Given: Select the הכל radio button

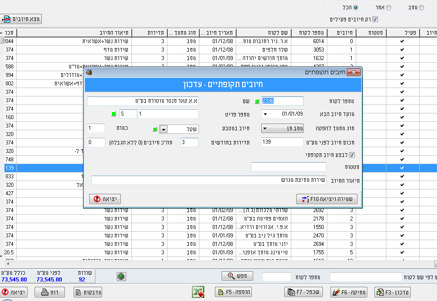Looking at the screenshot, I should pyautogui.click(x=356, y=8).
